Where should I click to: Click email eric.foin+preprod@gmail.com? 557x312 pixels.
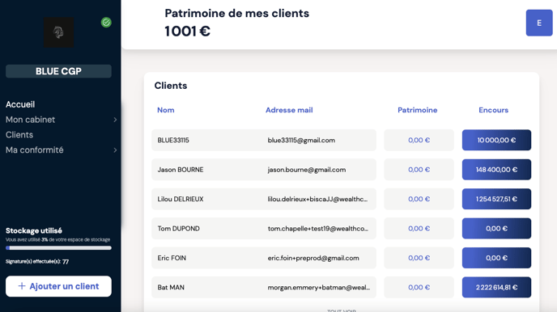point(313,258)
